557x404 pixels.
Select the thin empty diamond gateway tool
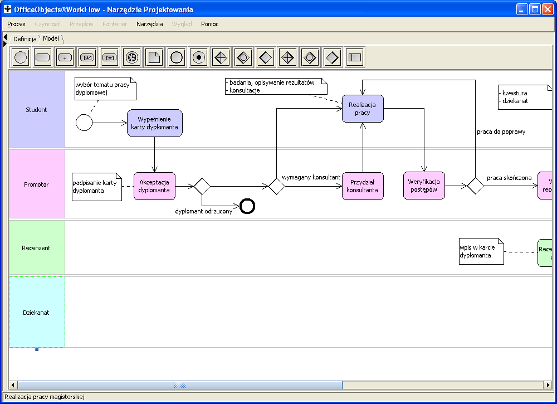pos(332,57)
